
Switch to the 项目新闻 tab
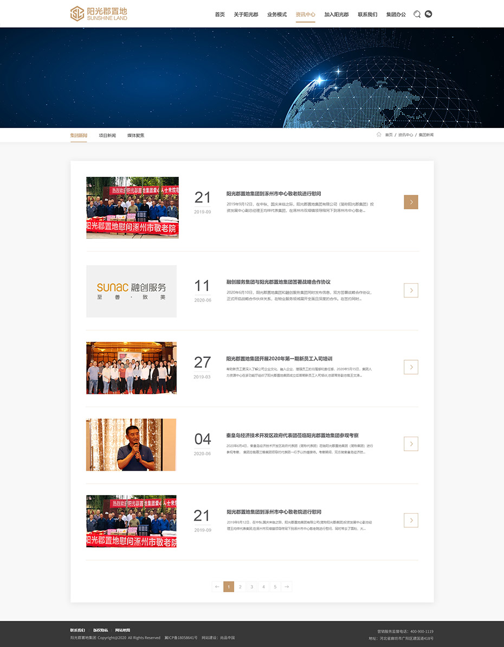click(x=107, y=135)
